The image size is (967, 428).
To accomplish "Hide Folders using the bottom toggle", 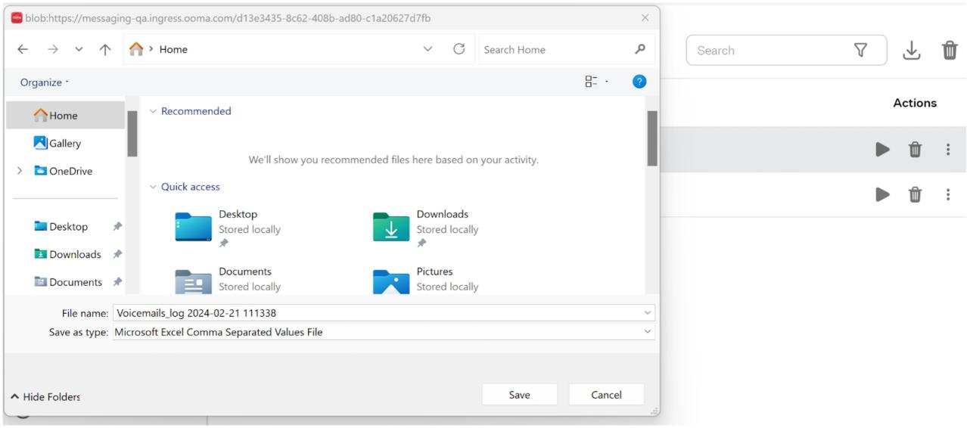I will [x=45, y=397].
